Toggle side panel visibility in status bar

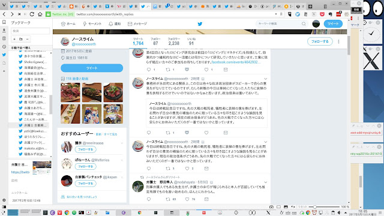tap(4, 207)
